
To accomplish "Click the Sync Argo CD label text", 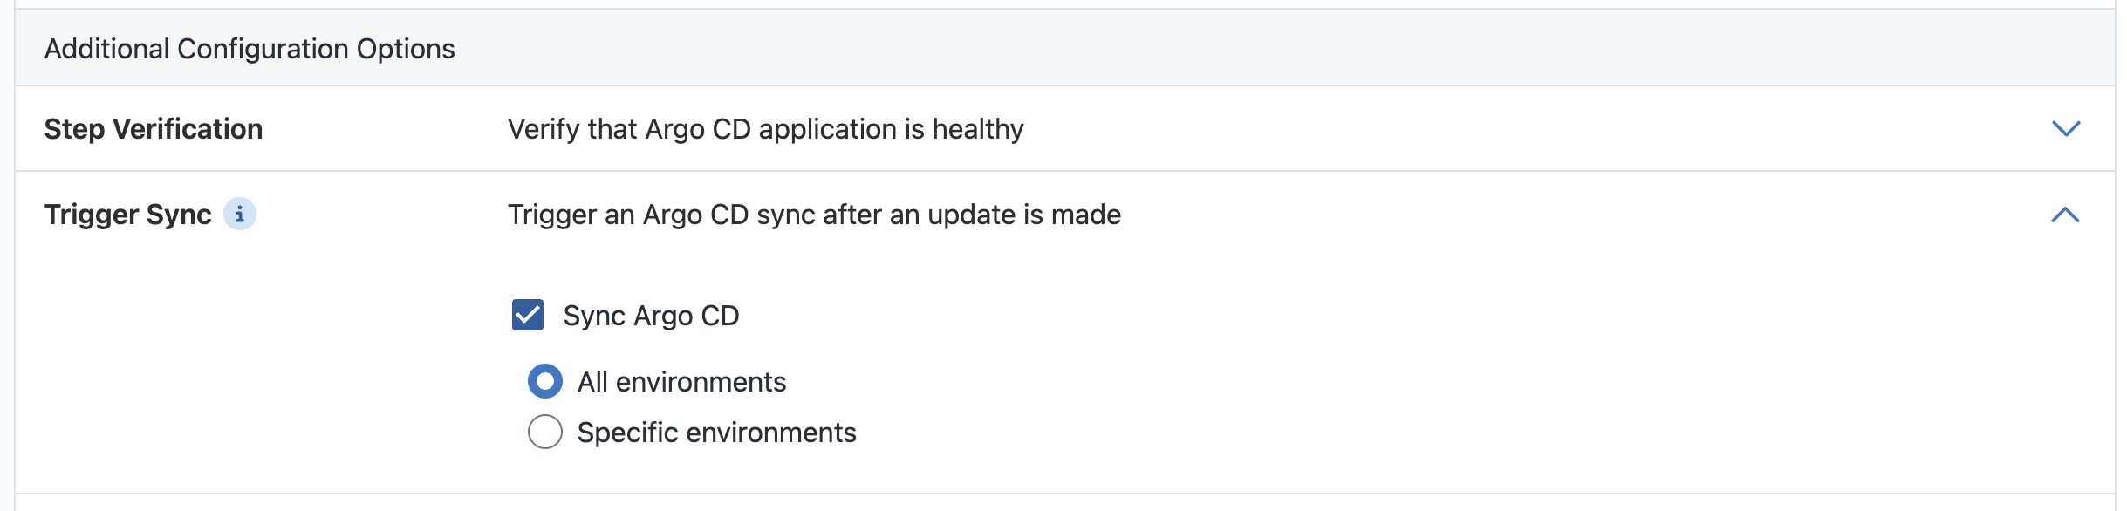I will (651, 316).
